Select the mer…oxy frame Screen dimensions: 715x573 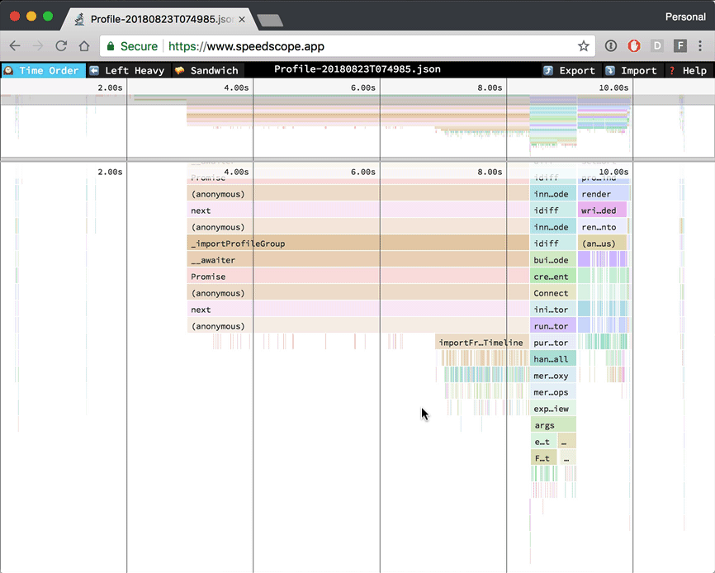[x=552, y=376]
